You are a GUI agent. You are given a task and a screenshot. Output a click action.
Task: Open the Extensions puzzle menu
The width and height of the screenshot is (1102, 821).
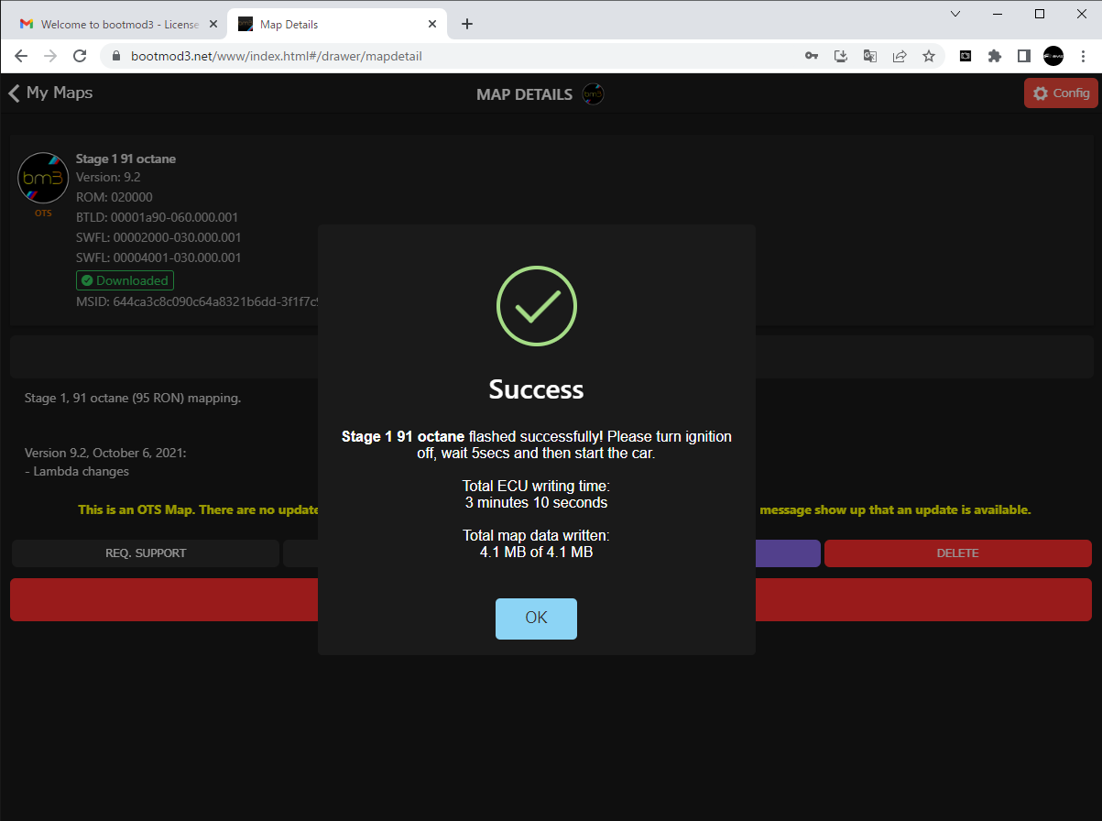[x=995, y=56]
